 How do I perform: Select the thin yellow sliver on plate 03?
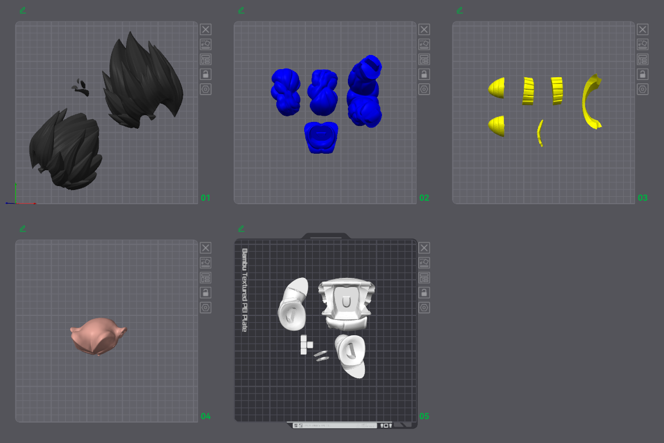click(x=540, y=133)
